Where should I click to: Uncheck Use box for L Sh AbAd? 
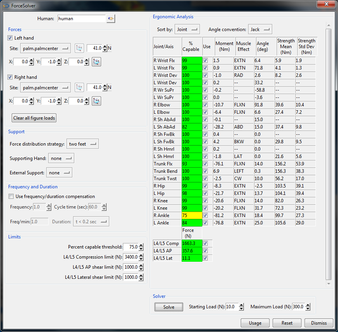205,127
